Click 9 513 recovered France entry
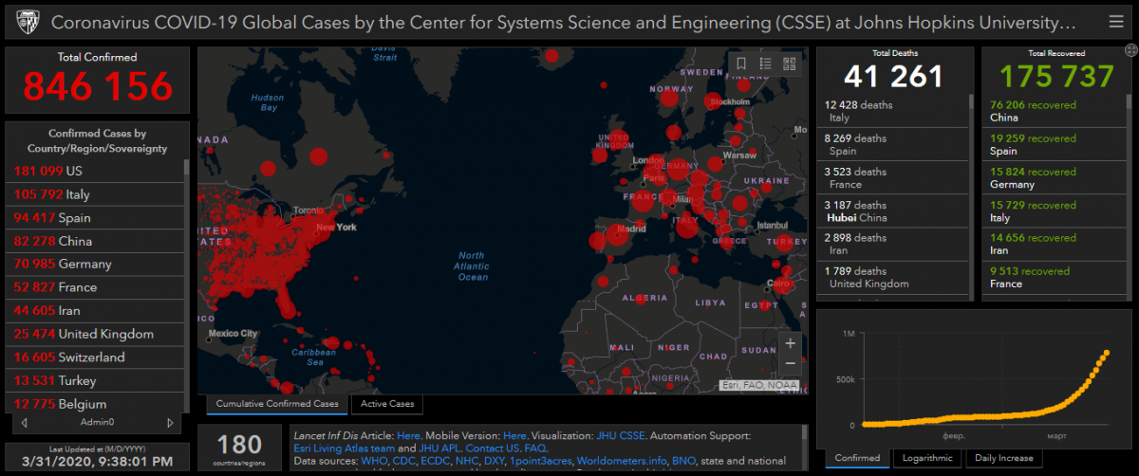Image resolution: width=1139 pixels, height=476 pixels. click(1055, 277)
